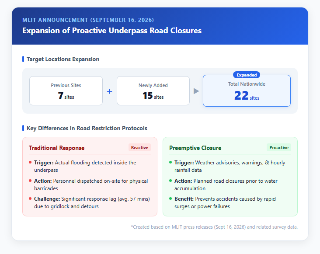This screenshot has height=254, width=320.
Task: Click the 'Traditional Response' card title
Action: [56, 148]
